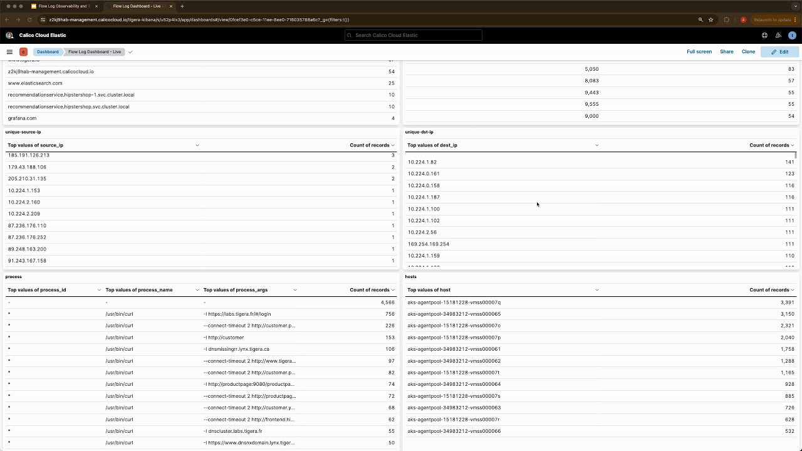The width and height of the screenshot is (802, 451).
Task: Open Top values of source_ip column menu
Action: (197, 145)
